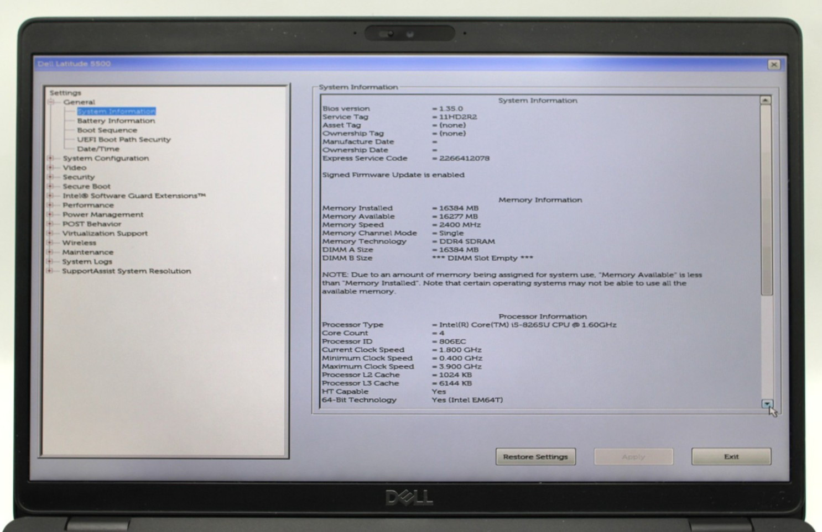Image resolution: width=822 pixels, height=532 pixels.
Task: Expand the Security node
Action: (x=50, y=177)
